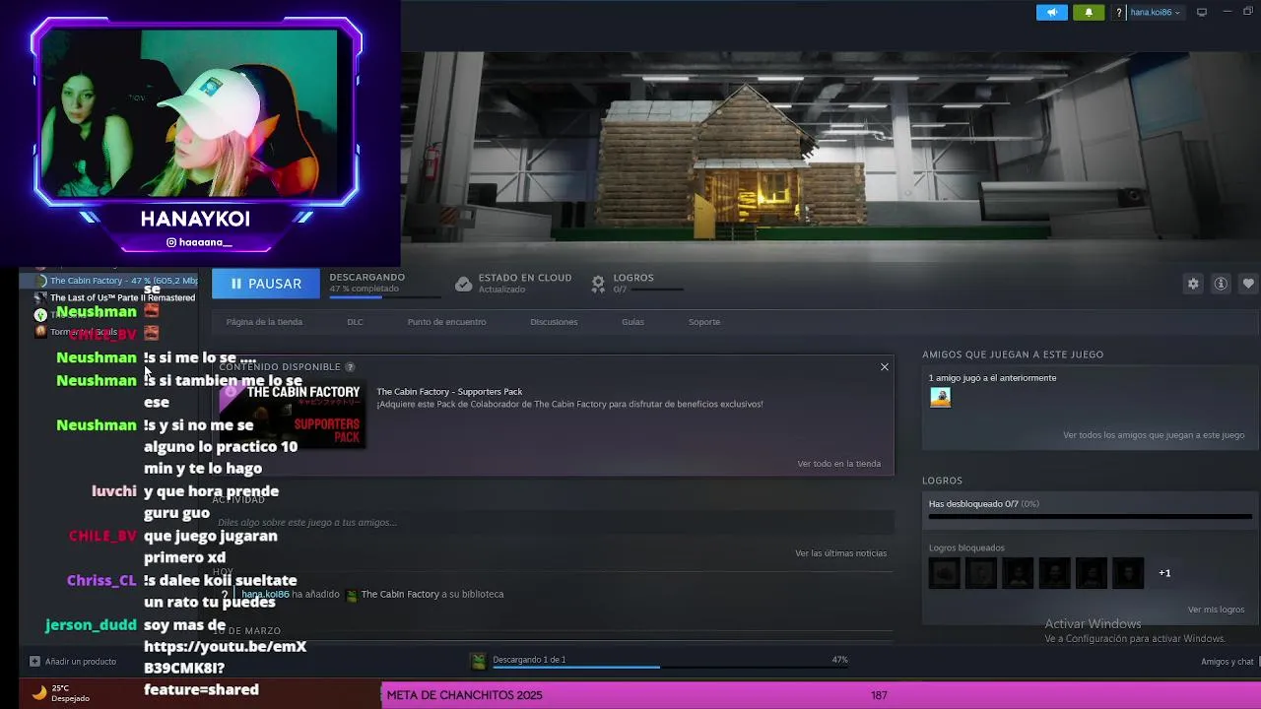Viewport: 1261px width, 709px height.
Task: Open The Cabin Factory activity link
Action: coord(400,595)
